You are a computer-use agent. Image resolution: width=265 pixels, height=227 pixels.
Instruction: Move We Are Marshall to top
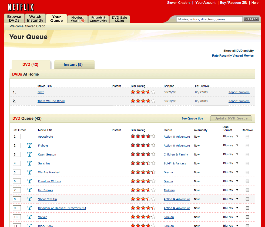tap(29, 172)
